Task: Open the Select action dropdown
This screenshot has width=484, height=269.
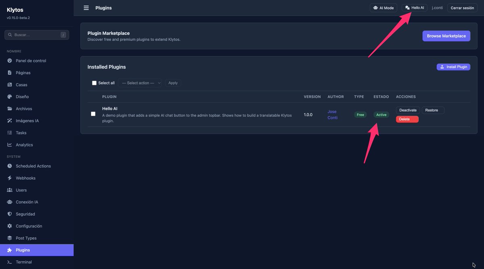Action: (140, 83)
